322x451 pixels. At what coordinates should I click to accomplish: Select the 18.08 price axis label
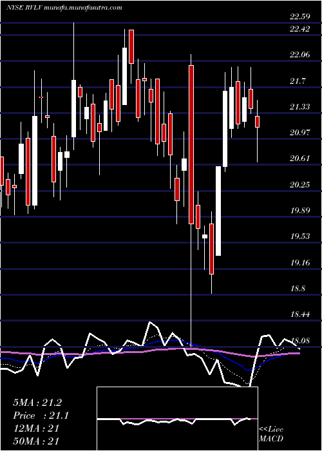(x=300, y=341)
